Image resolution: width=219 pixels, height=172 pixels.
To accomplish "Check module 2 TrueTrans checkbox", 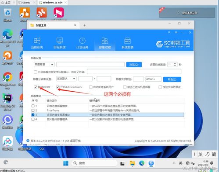I will pos(33,110).
